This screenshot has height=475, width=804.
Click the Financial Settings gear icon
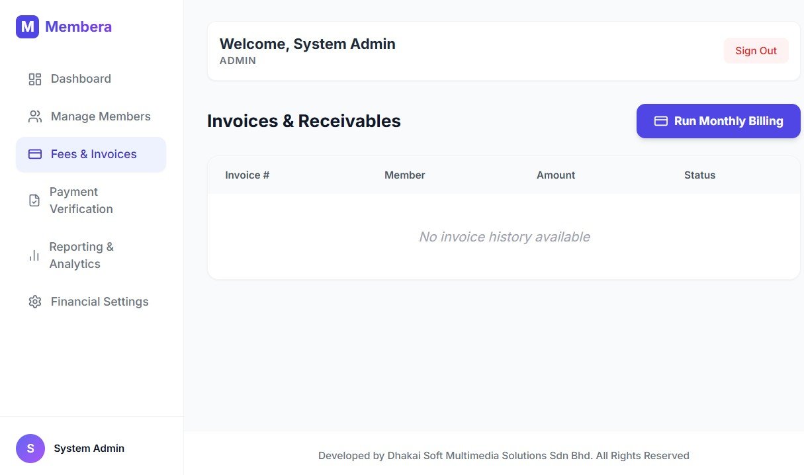pyautogui.click(x=35, y=302)
